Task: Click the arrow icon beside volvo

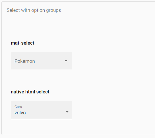Action: click(x=67, y=112)
